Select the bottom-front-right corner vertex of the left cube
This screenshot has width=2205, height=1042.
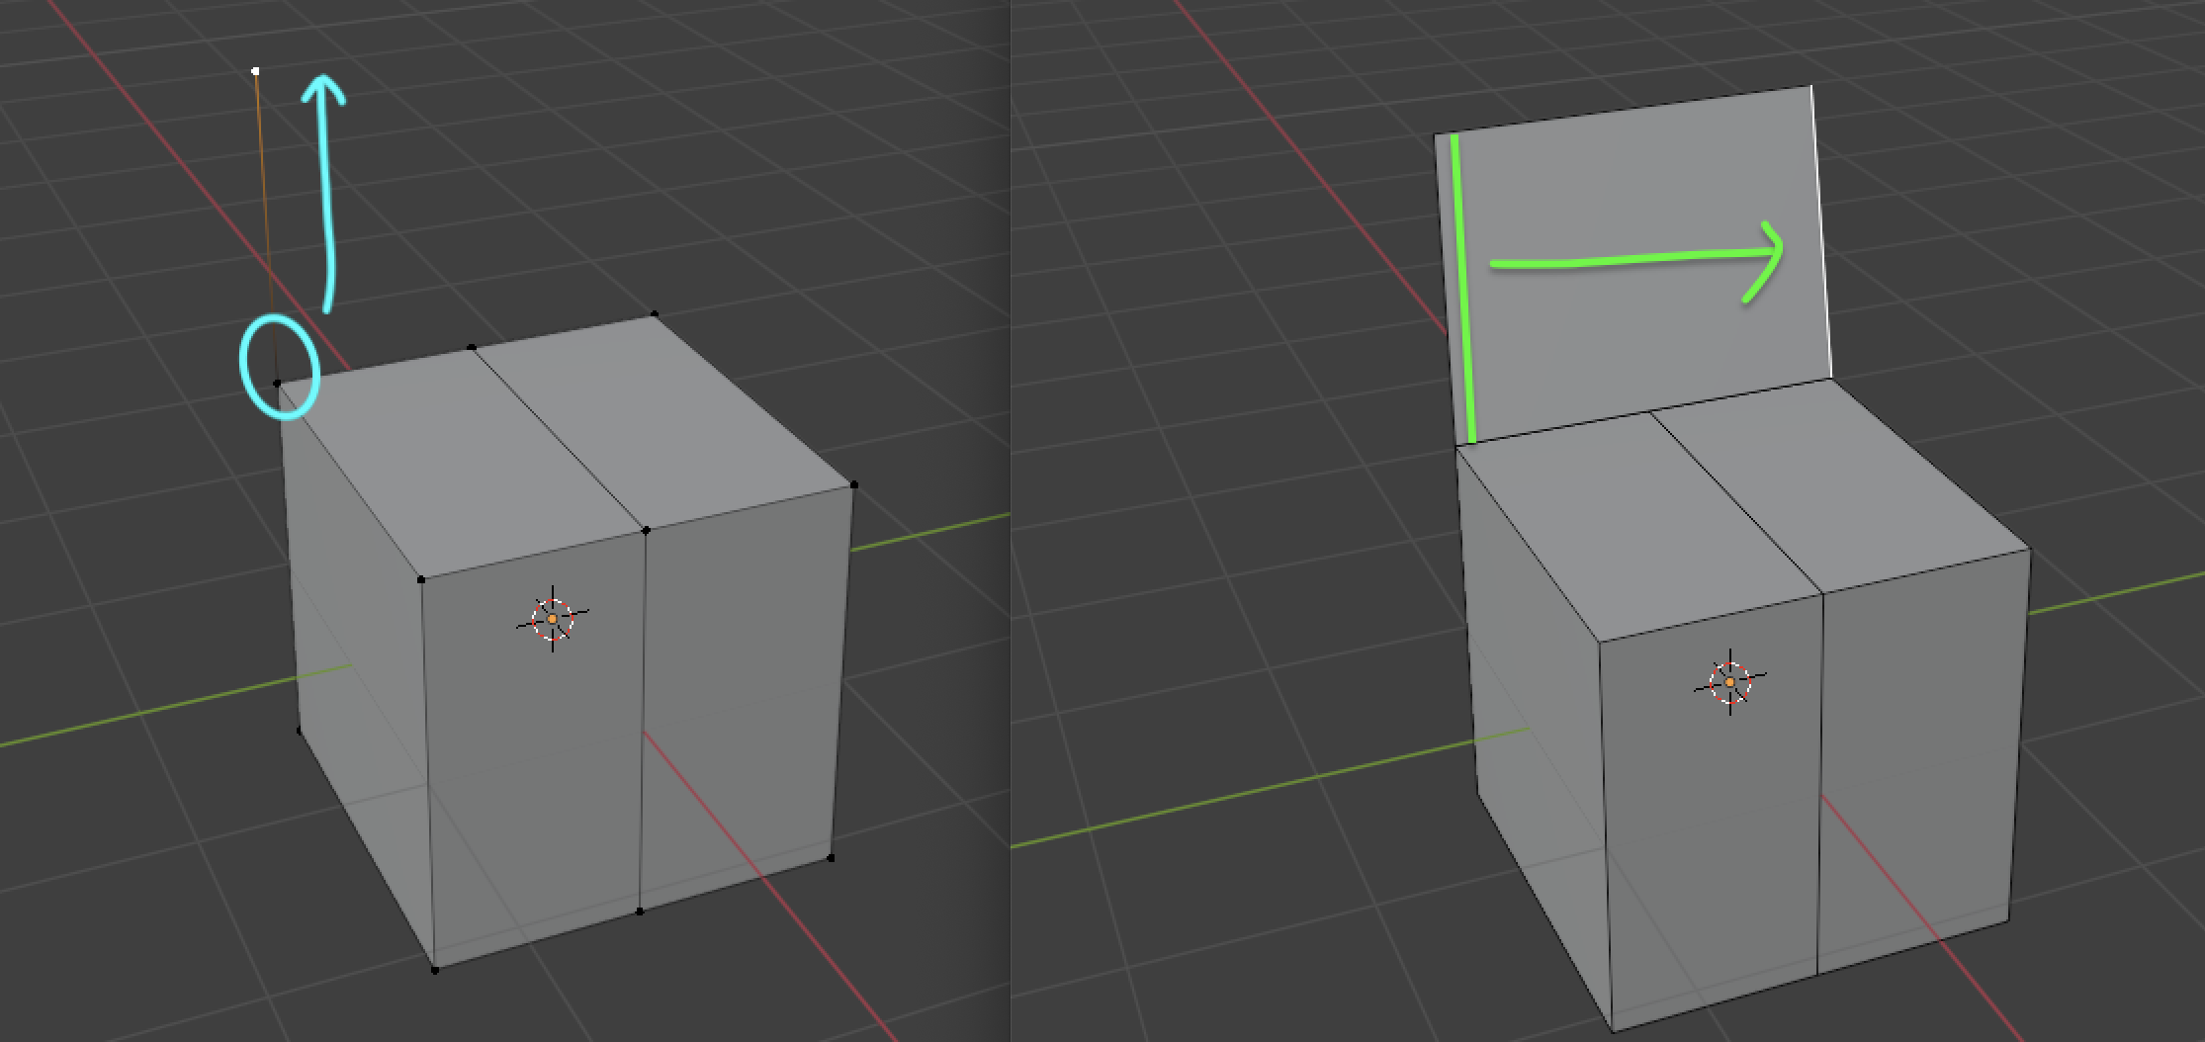[x=831, y=858]
